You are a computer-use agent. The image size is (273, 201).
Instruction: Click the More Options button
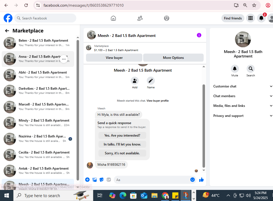point(173,58)
